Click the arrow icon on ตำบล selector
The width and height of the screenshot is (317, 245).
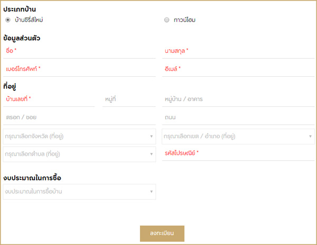tap(152, 154)
